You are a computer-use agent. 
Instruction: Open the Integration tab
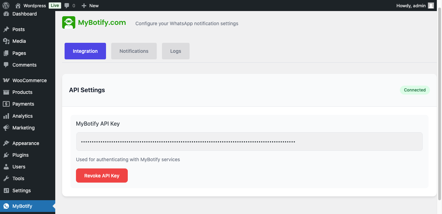[85, 51]
